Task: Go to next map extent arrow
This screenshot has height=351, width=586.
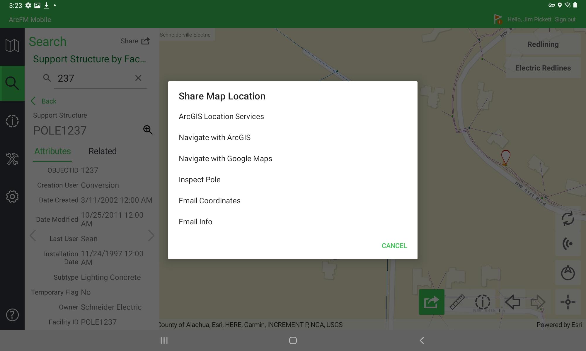Action: click(538, 302)
